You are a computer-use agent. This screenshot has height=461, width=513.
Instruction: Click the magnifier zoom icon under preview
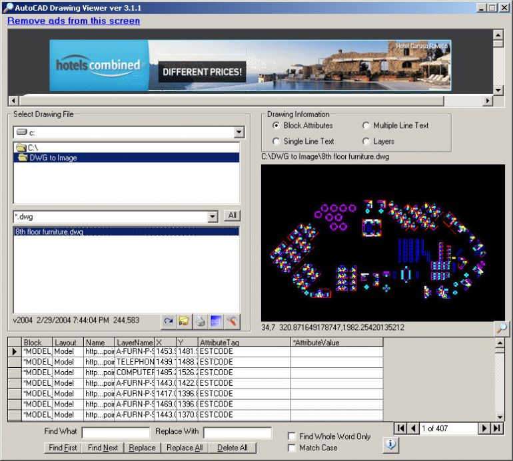pos(501,328)
